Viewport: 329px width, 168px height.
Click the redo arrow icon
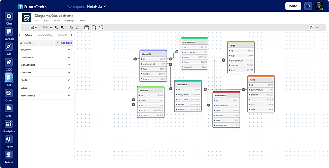tap(77, 27)
